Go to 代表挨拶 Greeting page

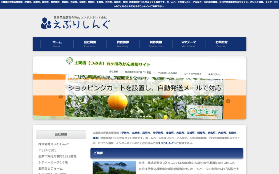click(123, 44)
